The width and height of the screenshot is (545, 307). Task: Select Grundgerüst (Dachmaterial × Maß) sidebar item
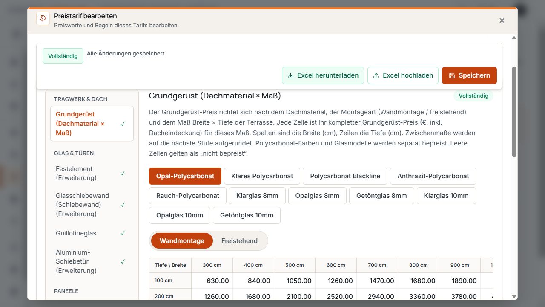click(x=92, y=124)
